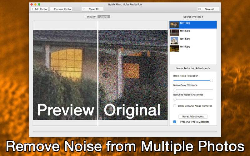The height and width of the screenshot is (156, 250).
Task: Click the Noise Reduction Adjustments heading
Action: (x=193, y=68)
